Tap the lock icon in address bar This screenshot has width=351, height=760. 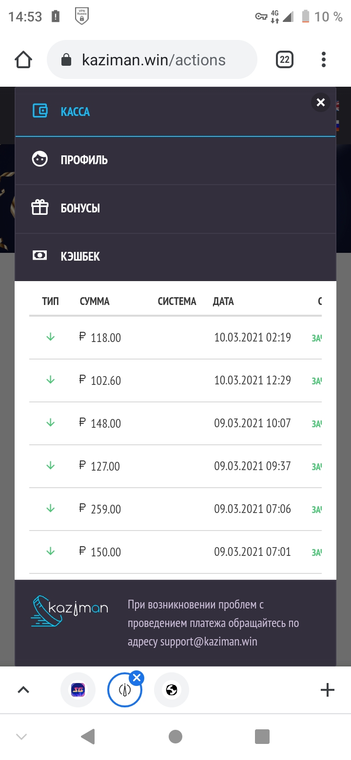66,60
